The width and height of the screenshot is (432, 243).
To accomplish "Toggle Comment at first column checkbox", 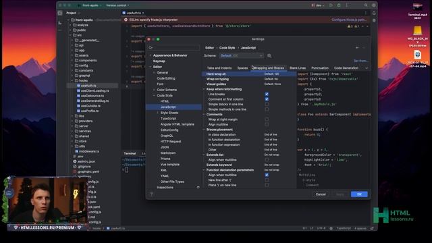I will point(267,99).
